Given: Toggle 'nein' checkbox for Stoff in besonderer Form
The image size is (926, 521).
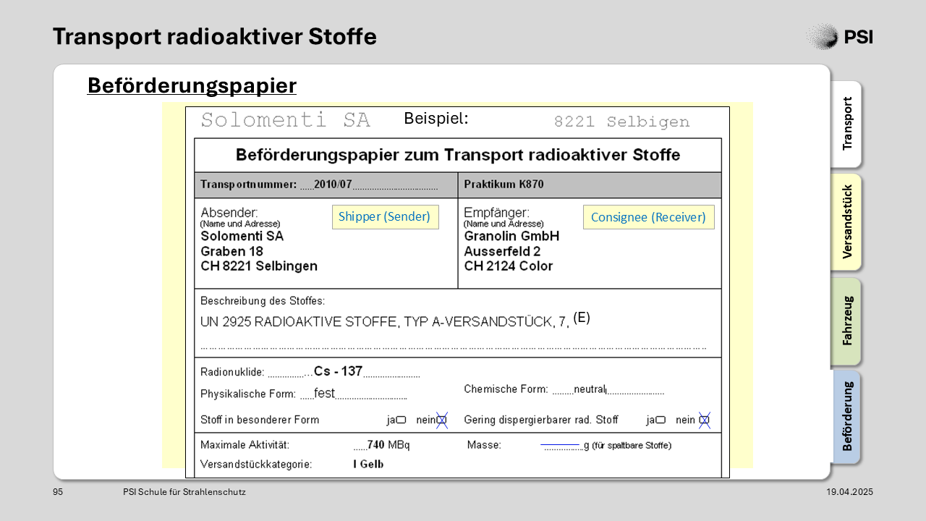Looking at the screenshot, I should point(441,420).
